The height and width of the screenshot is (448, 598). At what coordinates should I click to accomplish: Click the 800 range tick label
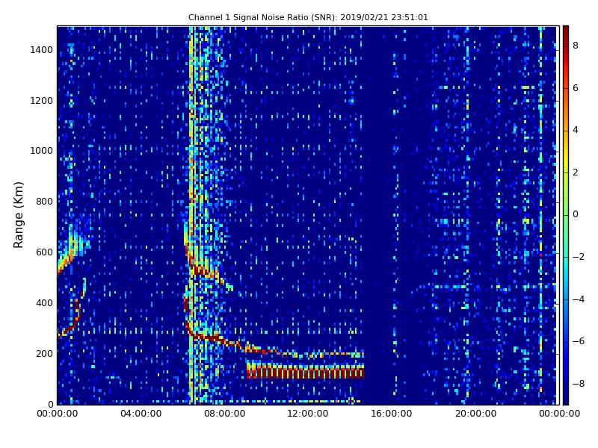point(44,202)
